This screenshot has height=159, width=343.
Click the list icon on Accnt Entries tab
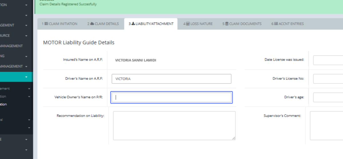[x=276, y=24]
